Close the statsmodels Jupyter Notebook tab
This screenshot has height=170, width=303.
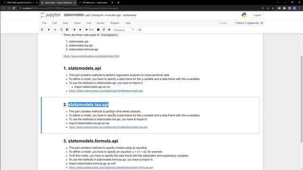point(75,3)
